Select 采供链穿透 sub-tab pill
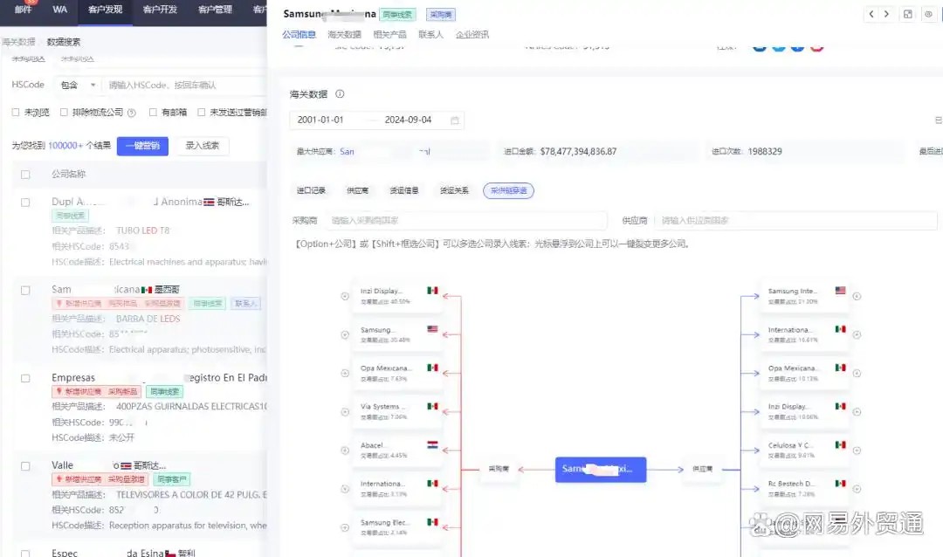 508,190
